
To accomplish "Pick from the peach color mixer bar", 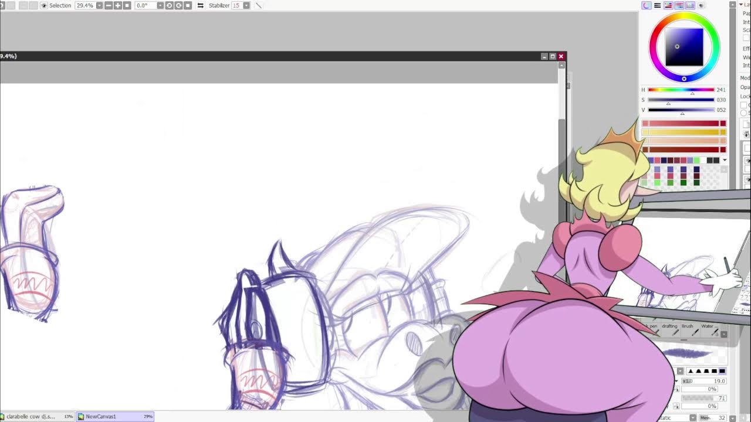I will pyautogui.click(x=684, y=141).
